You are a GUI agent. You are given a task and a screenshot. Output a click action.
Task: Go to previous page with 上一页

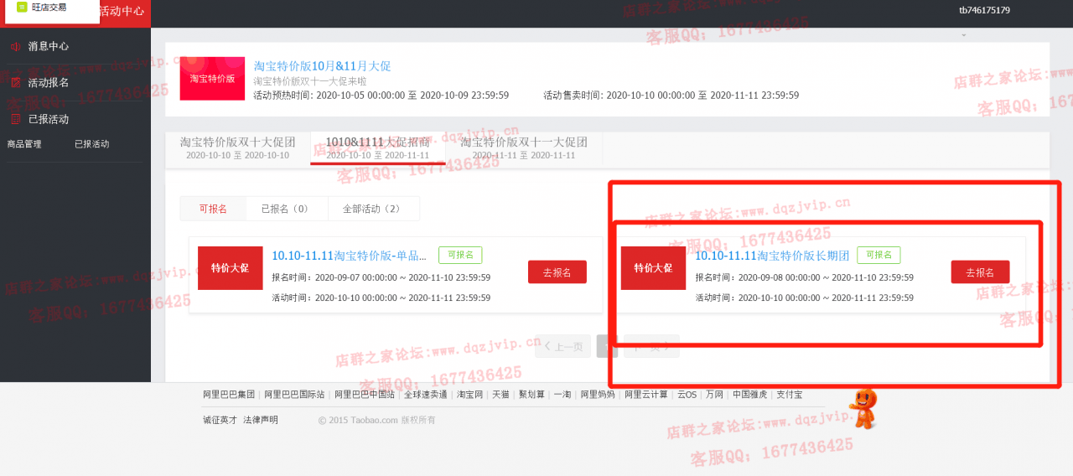coord(563,346)
